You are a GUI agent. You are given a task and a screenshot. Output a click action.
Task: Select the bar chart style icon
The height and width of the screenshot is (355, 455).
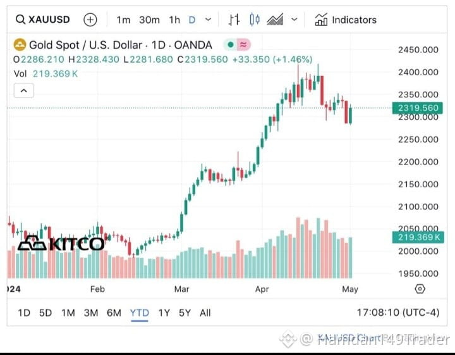[234, 20]
